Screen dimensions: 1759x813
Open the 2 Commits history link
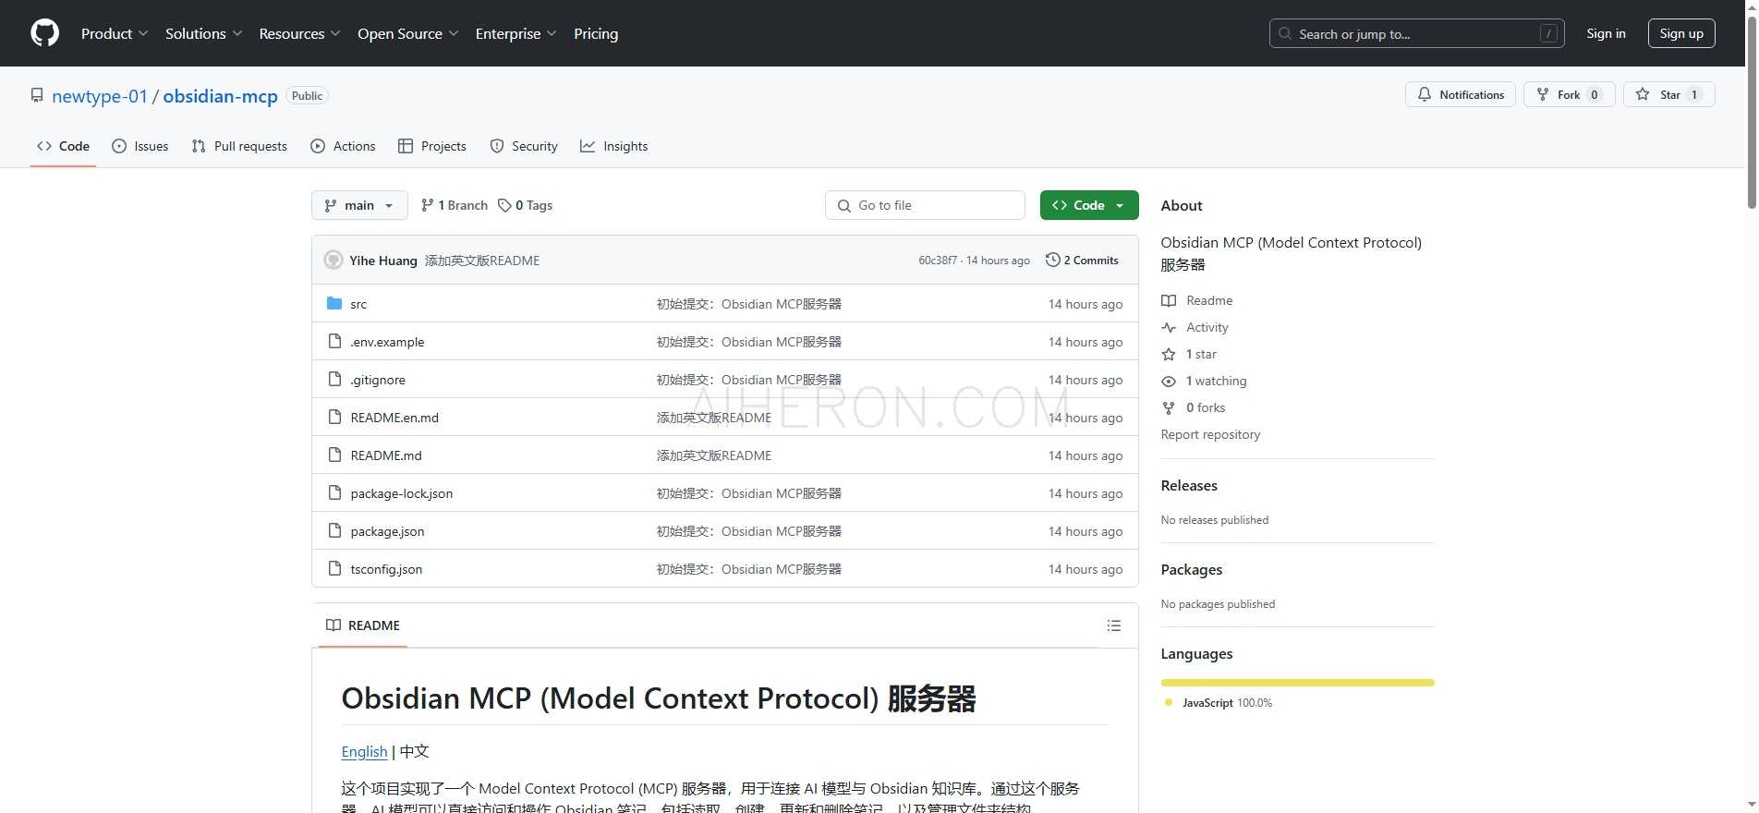(1082, 261)
